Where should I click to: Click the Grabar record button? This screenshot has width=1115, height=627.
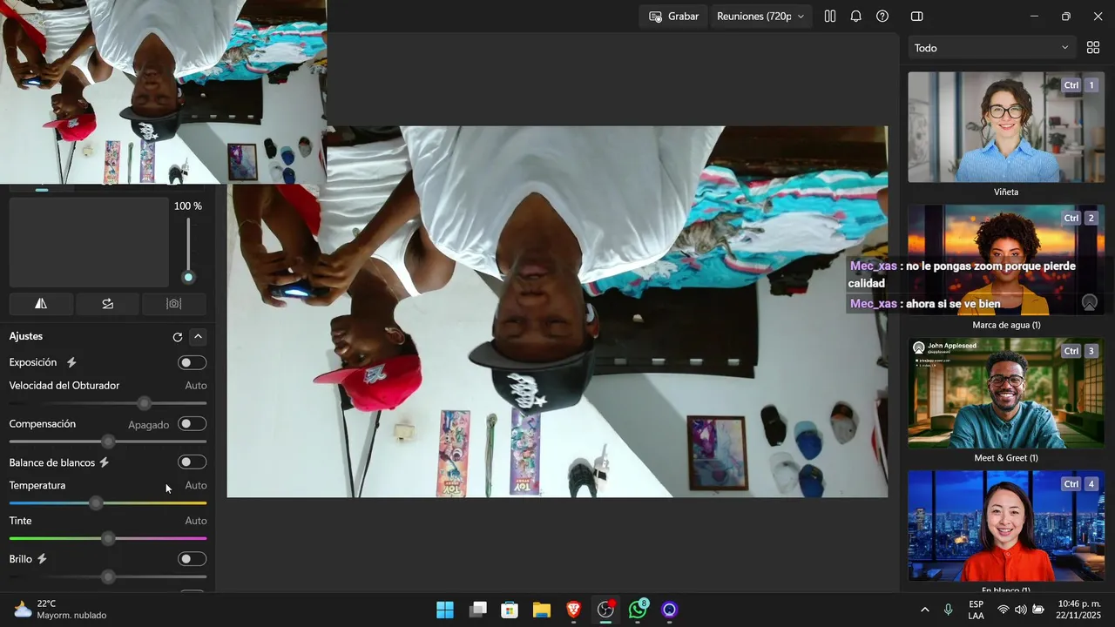[x=673, y=17]
